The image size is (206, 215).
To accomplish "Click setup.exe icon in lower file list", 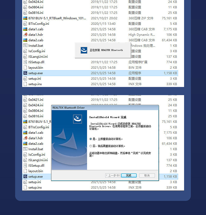I will [x=25, y=176].
